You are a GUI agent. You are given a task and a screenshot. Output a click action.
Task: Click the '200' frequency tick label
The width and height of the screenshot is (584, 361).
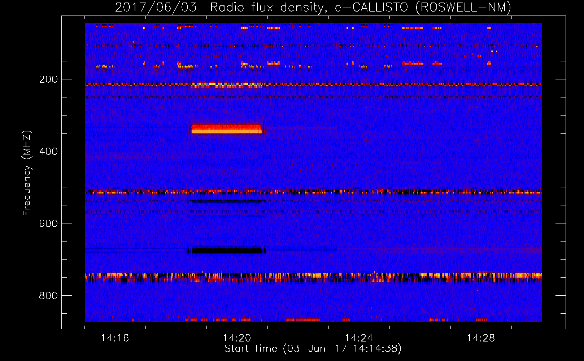[48, 79]
